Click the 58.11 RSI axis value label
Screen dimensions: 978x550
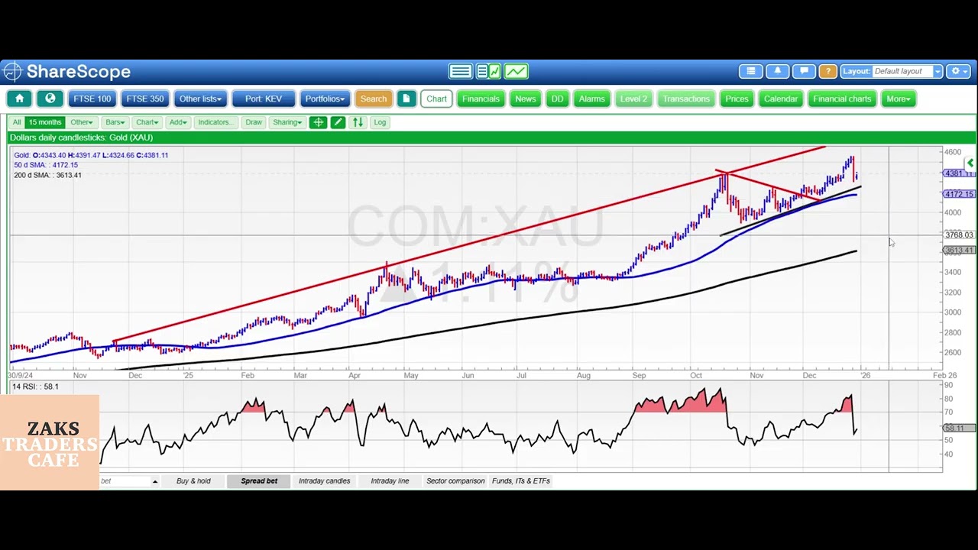pyautogui.click(x=959, y=429)
